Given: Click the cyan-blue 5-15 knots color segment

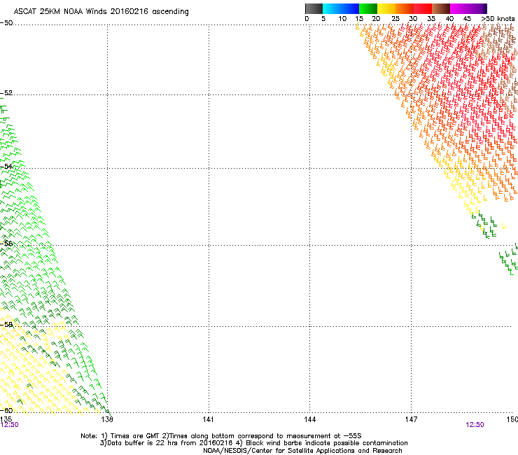Looking at the screenshot, I should click(x=341, y=8).
